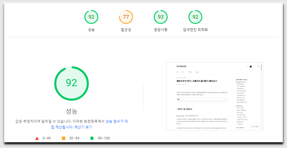
Task: Select the 0–49 legend range text
Action: click(47, 138)
